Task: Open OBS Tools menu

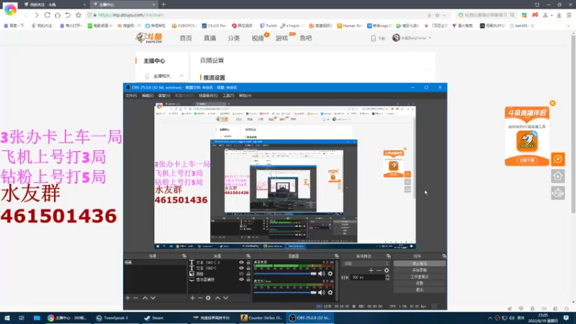Action: (x=228, y=96)
